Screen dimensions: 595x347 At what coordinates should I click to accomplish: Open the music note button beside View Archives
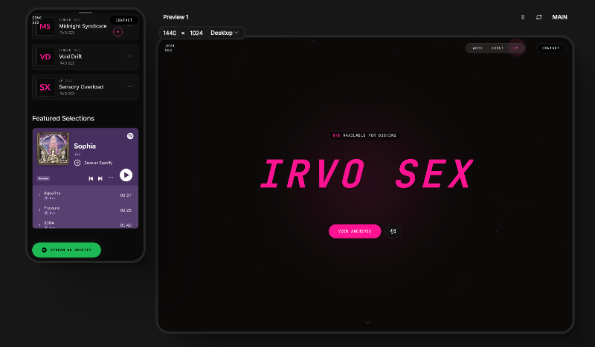click(393, 231)
